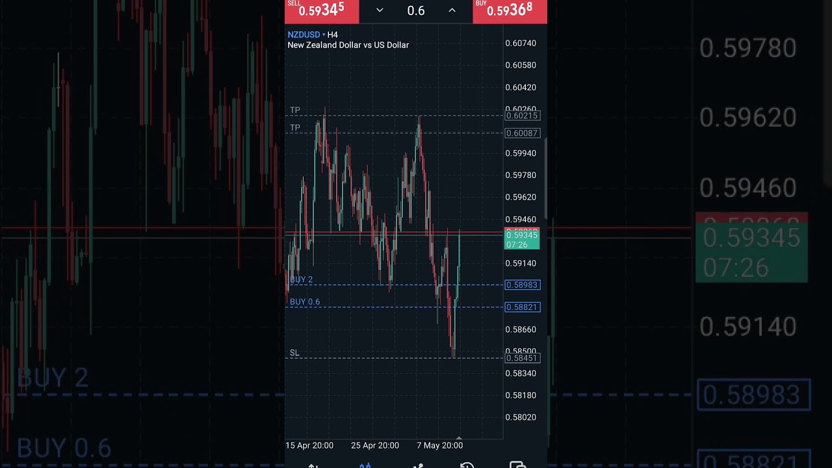Click the 0.58983 price tag on scale
This screenshot has height=468, width=832.
tap(522, 285)
